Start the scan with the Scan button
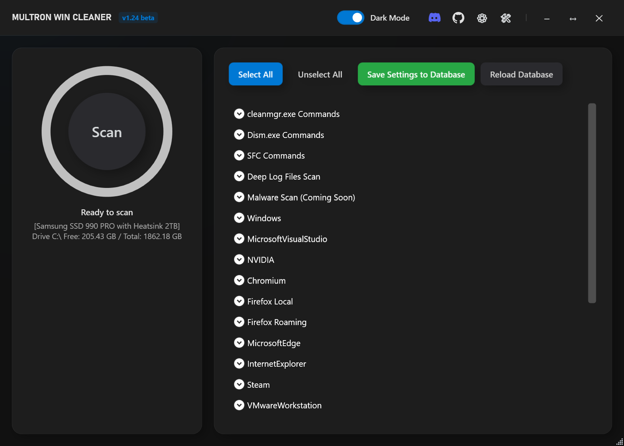This screenshot has height=446, width=624. pyautogui.click(x=107, y=132)
